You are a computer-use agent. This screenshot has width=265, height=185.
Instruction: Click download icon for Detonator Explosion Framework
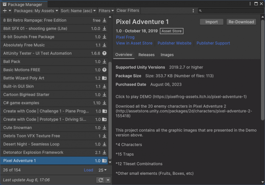click(x=104, y=153)
